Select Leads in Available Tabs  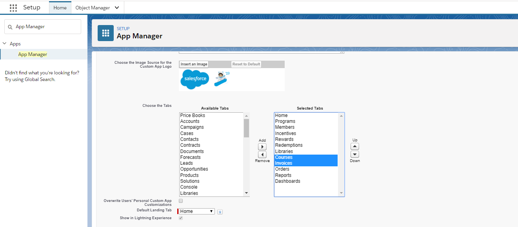211,163
